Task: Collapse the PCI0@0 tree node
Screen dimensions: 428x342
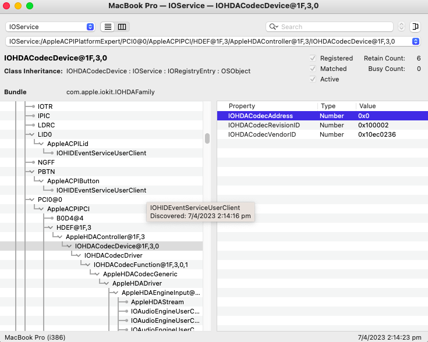Action: (x=31, y=199)
